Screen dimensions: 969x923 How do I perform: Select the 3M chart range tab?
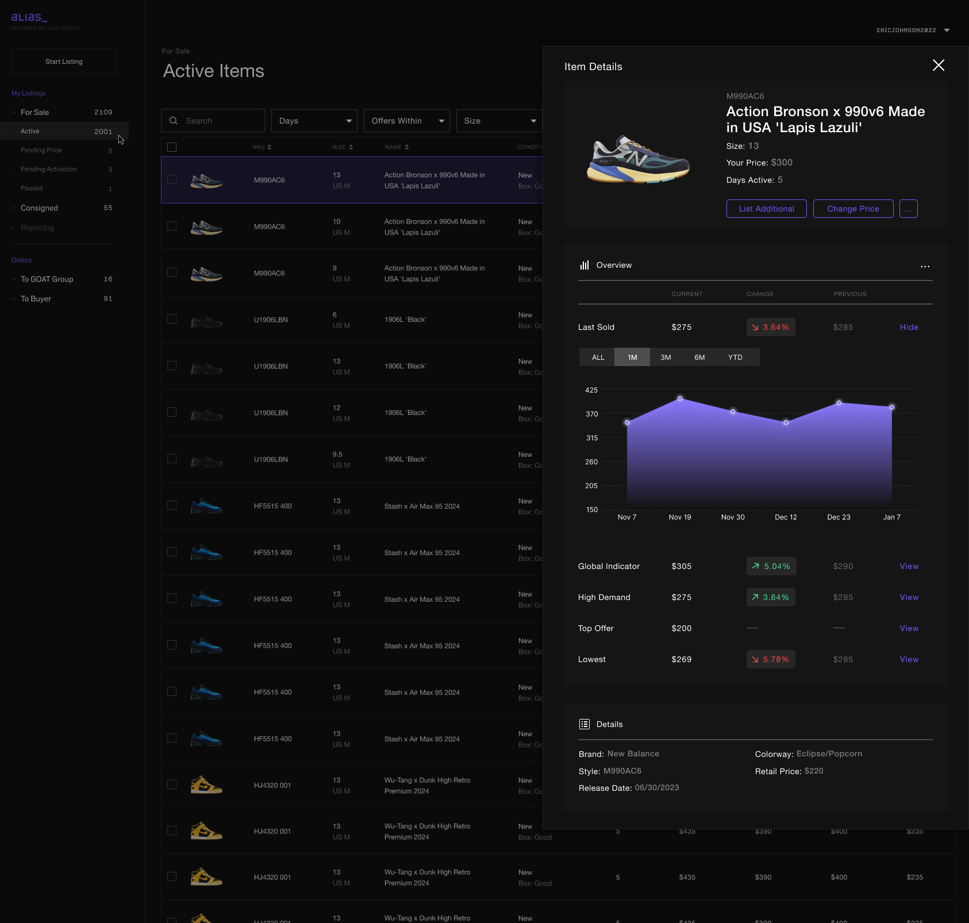(666, 357)
